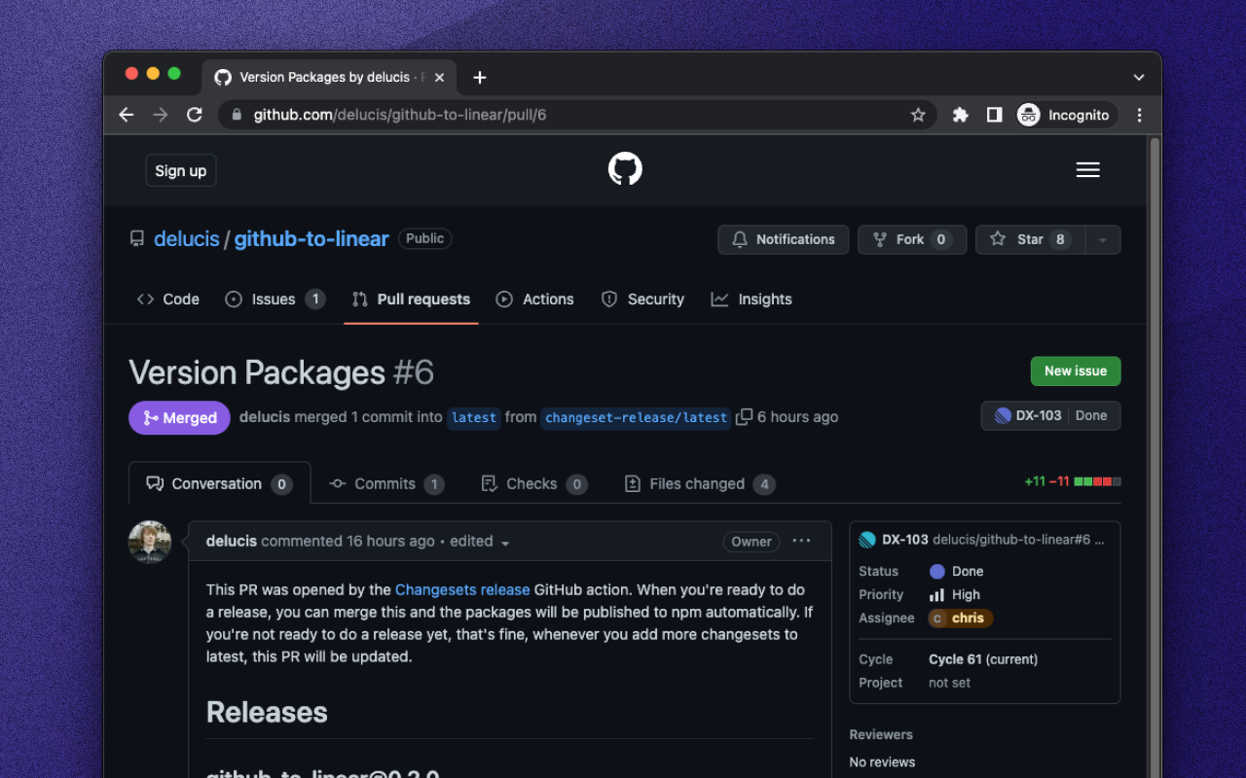The height and width of the screenshot is (778, 1246).
Task: Fork the repository
Action: click(x=912, y=239)
